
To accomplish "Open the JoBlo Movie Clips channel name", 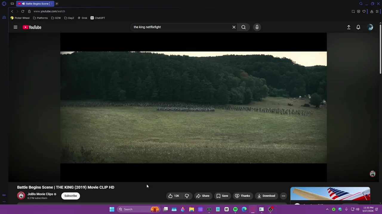I will pyautogui.click(x=40, y=194).
